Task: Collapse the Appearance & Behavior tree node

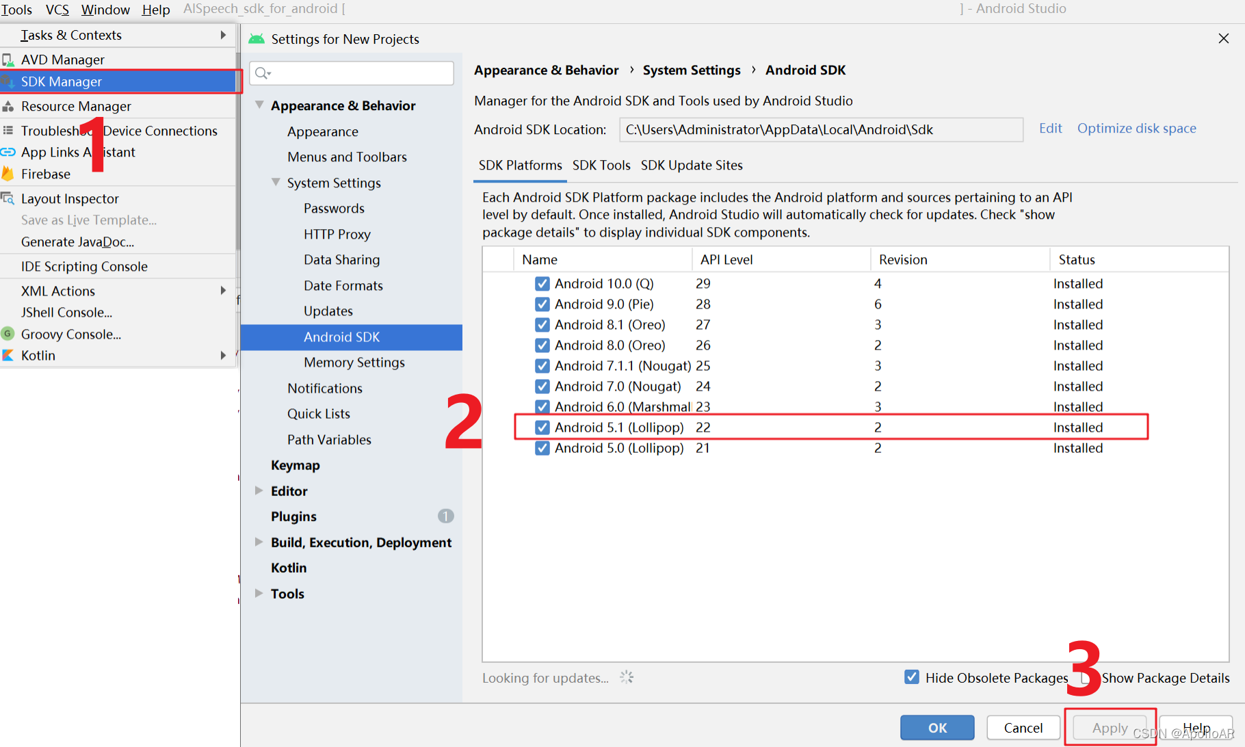Action: (259, 105)
